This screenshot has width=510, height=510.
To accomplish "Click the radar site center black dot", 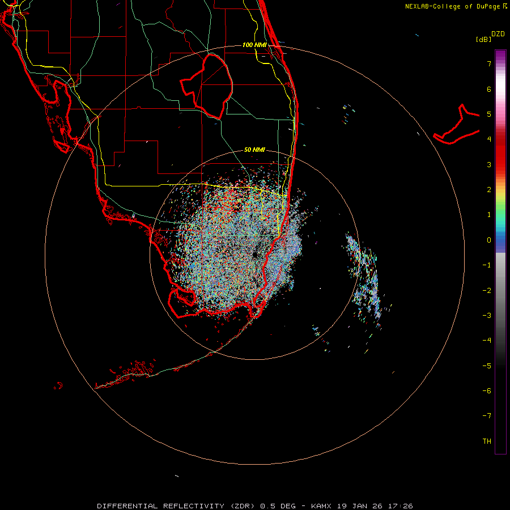I will 254,254.
